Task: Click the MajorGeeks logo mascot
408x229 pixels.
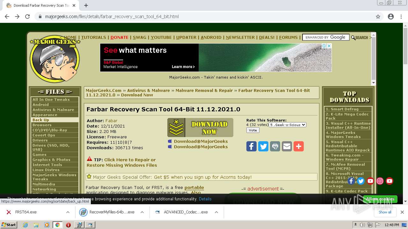Action: click(x=55, y=59)
